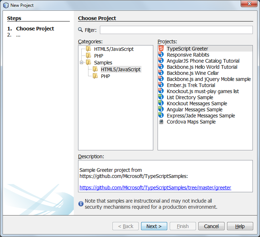Click the Cordova Maps Sample icon
The height and width of the screenshot is (237, 260).
click(161, 121)
